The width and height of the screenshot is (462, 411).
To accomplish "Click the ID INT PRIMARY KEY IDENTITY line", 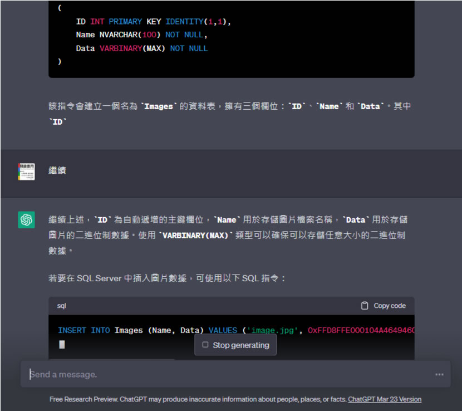I will (x=153, y=22).
